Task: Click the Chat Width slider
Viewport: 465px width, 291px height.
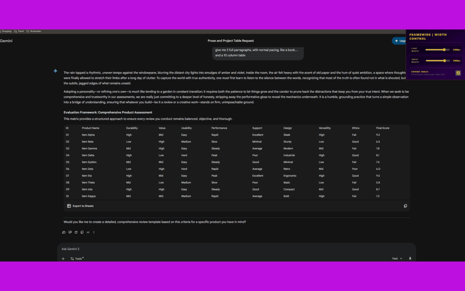Action: (437, 50)
